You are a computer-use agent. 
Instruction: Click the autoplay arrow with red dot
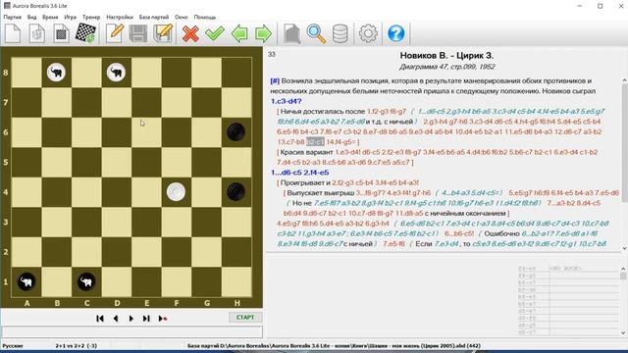tap(163, 318)
